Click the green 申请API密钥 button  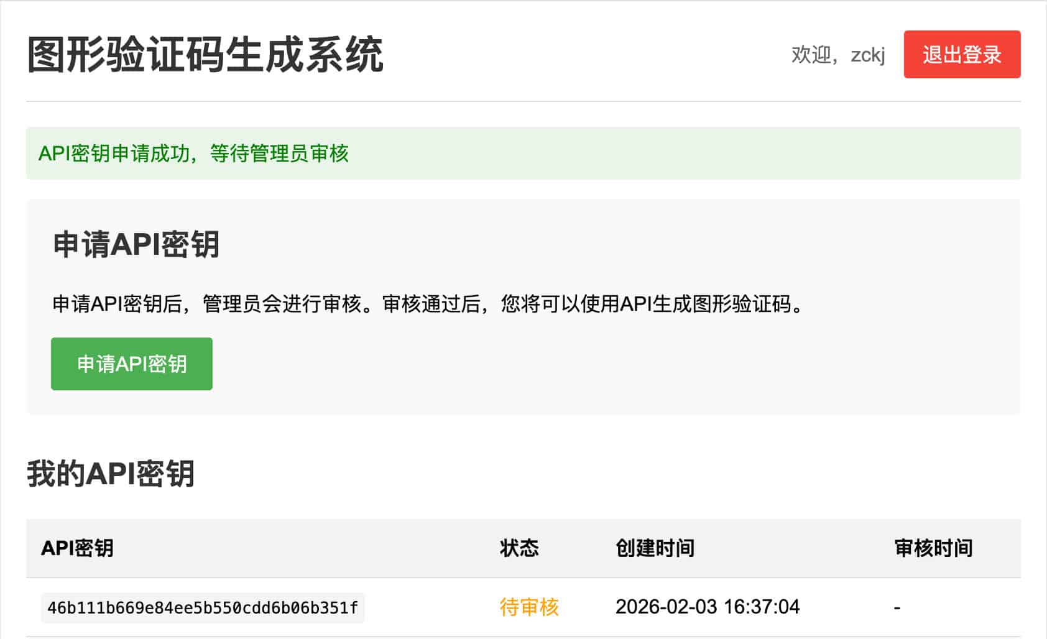pyautogui.click(x=132, y=364)
